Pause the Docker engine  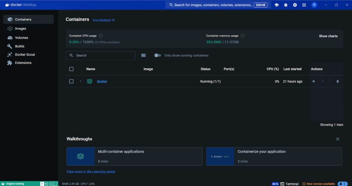pos(46,184)
